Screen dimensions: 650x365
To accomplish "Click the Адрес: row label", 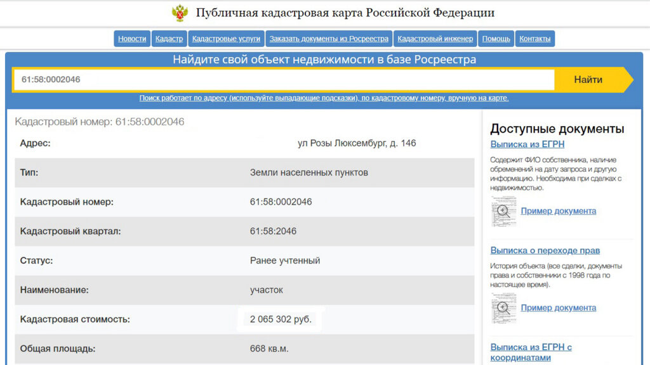I will click(36, 143).
